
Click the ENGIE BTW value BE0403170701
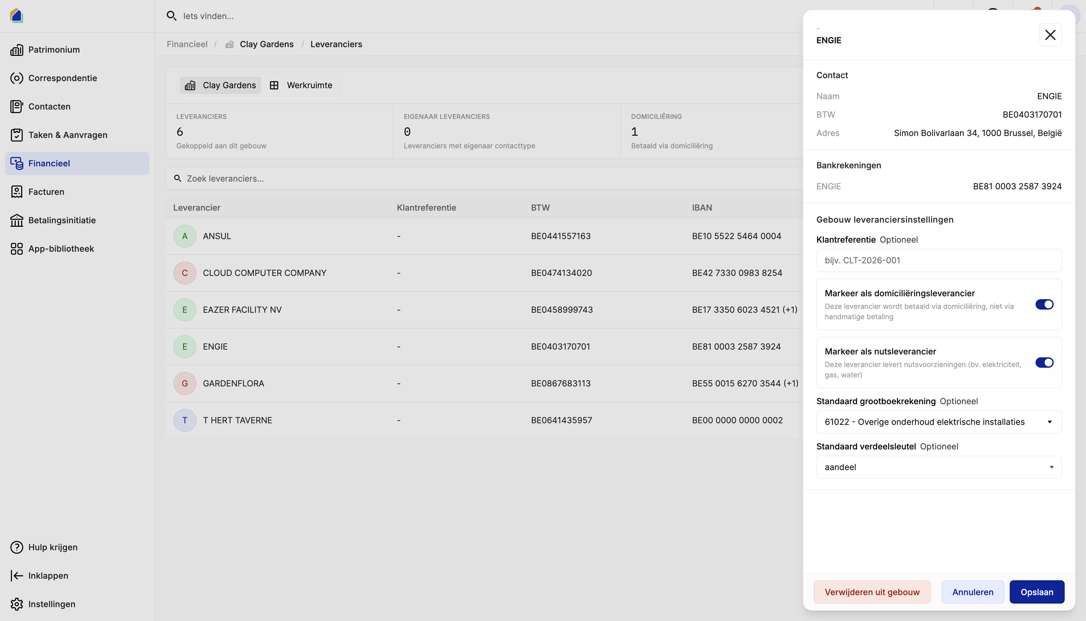[1032, 115]
